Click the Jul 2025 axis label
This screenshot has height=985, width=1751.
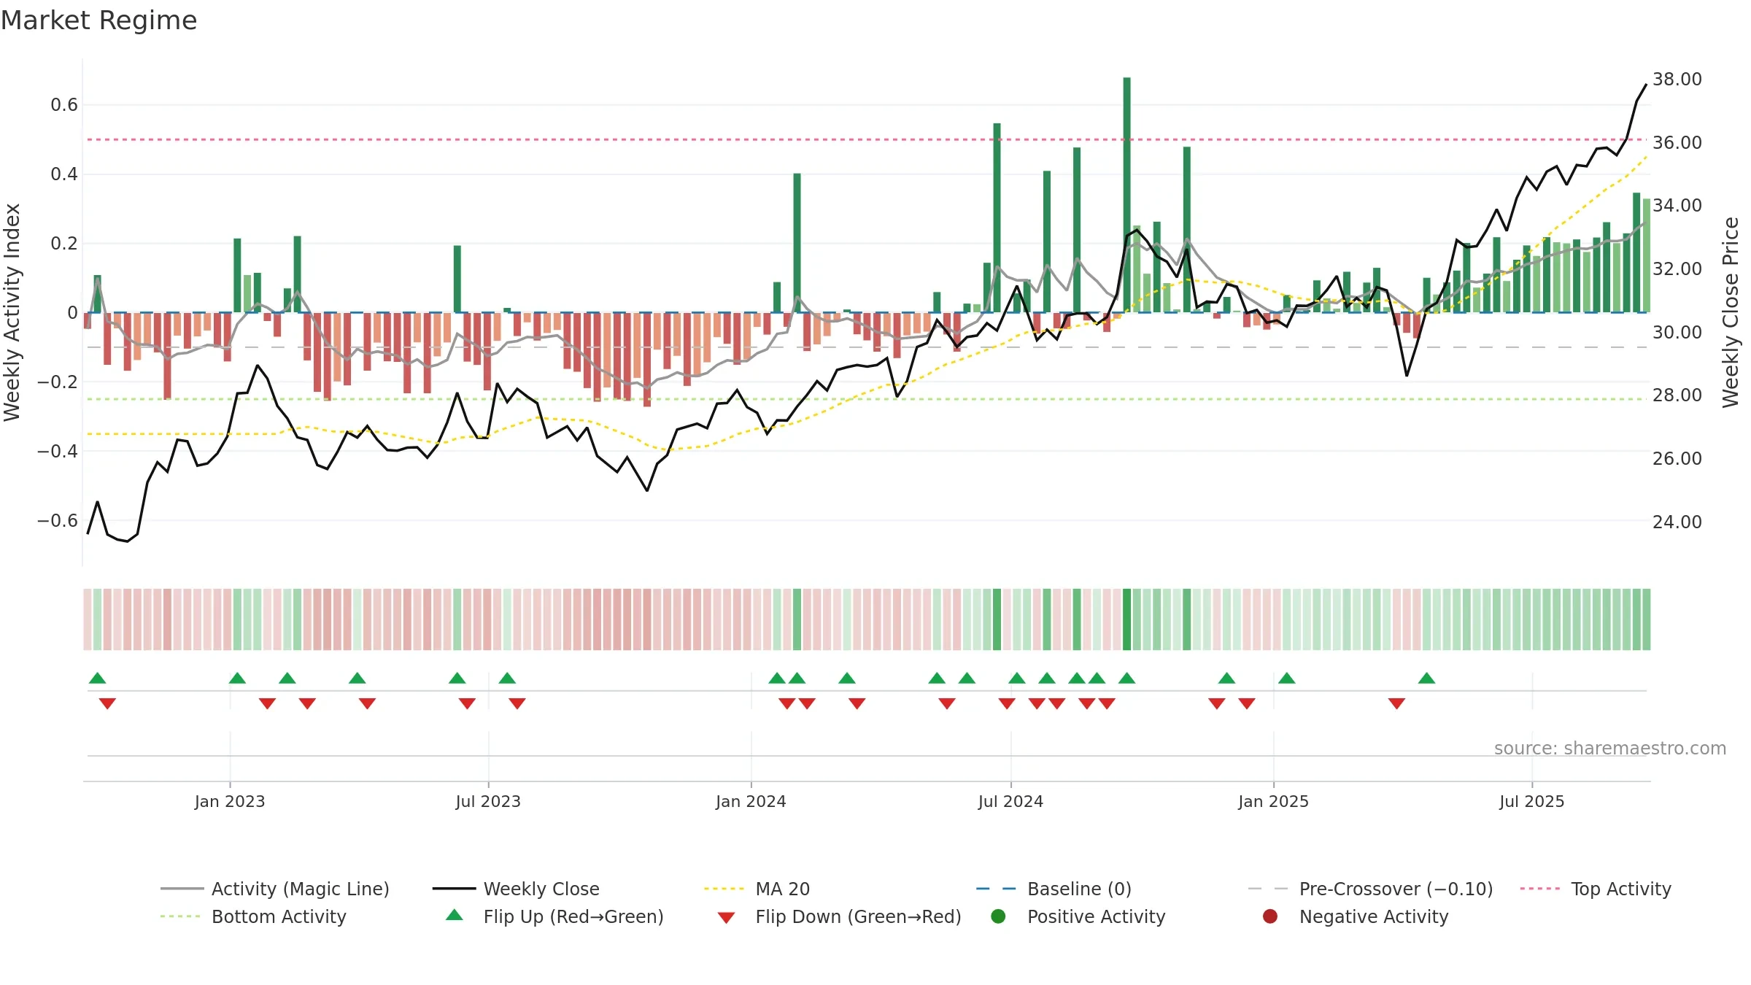tap(1532, 801)
